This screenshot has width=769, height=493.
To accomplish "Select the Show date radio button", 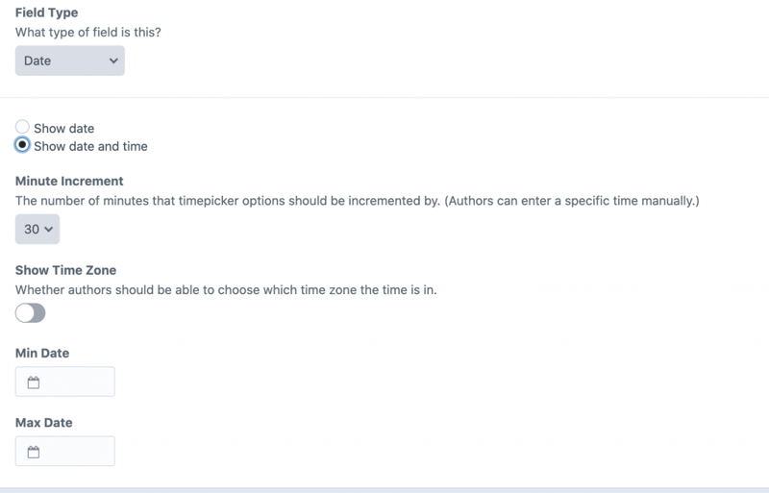I will (23, 127).
